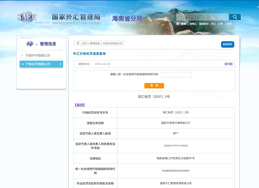Click the orange 查询 query button
Viewport: 259px width, 188px height.
pyautogui.click(x=154, y=86)
